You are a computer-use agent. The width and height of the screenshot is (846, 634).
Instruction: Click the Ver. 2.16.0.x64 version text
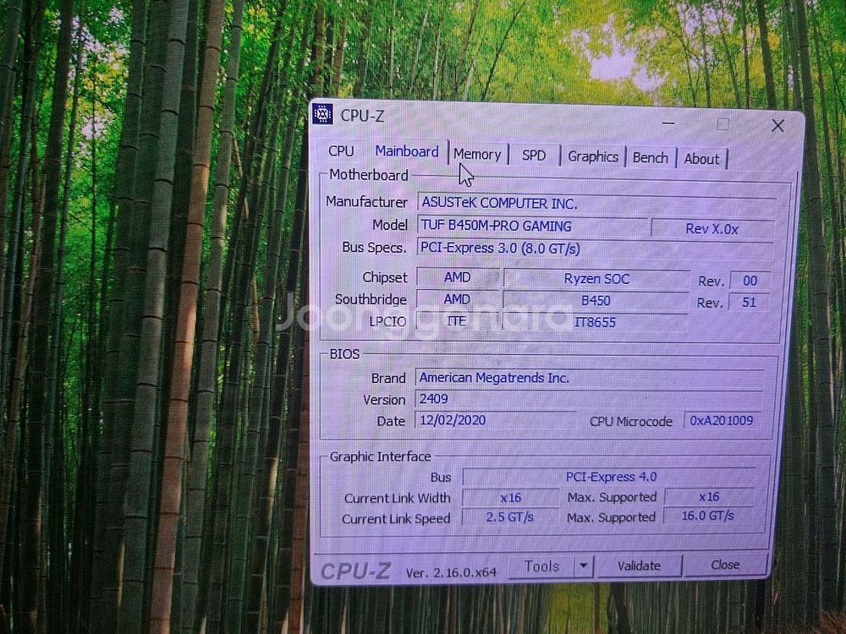[x=451, y=572]
